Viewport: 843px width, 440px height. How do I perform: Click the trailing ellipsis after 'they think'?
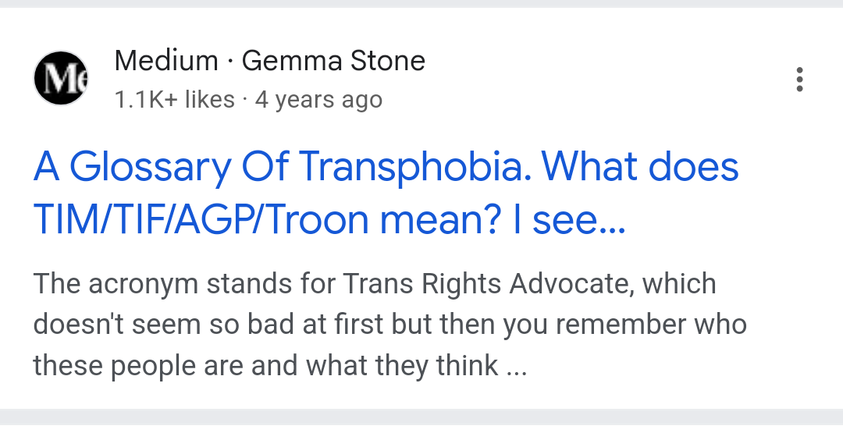[517, 367]
